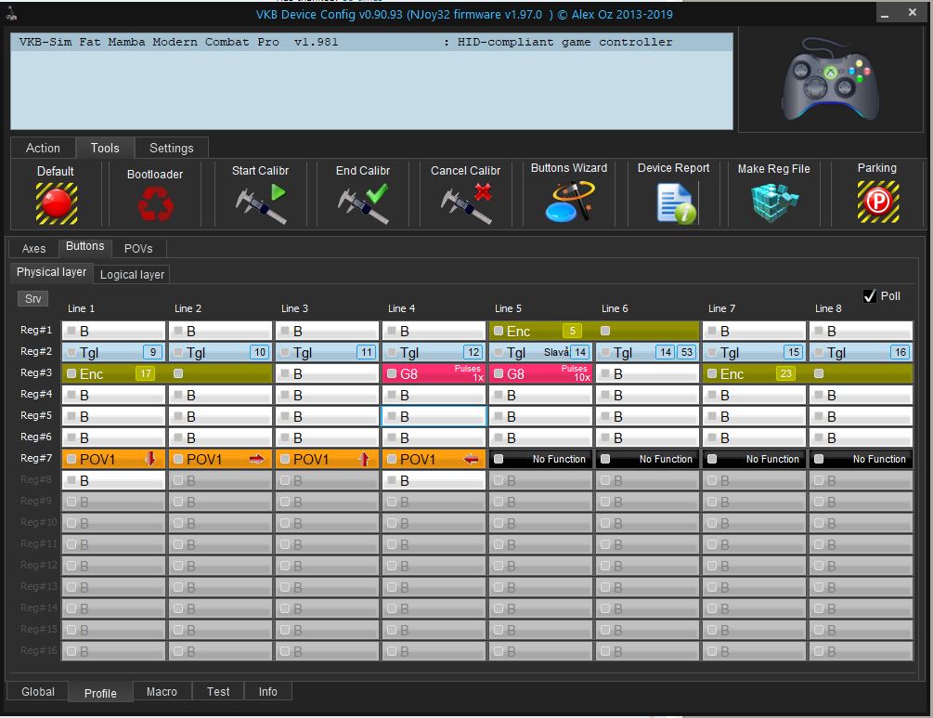Select the Reg#6 Line 6 B cell
The width and height of the screenshot is (933, 718).
pyautogui.click(x=647, y=437)
